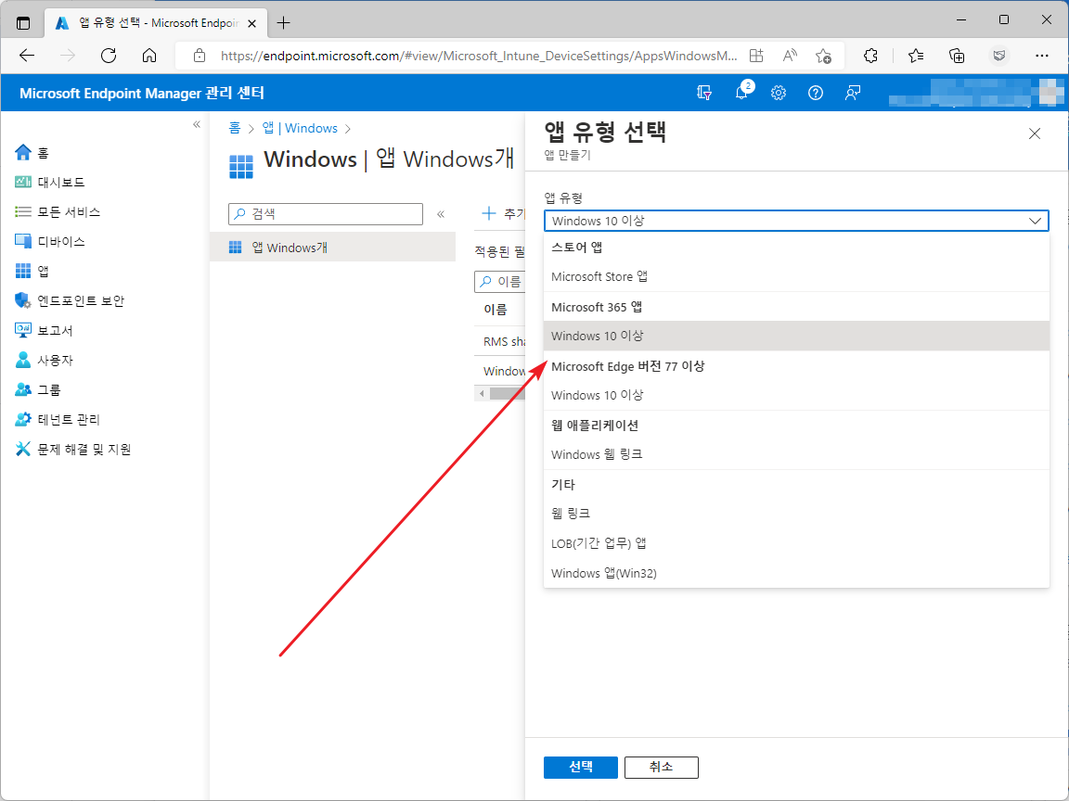Select LOB(기간 업무) 앱 option

pyautogui.click(x=796, y=543)
